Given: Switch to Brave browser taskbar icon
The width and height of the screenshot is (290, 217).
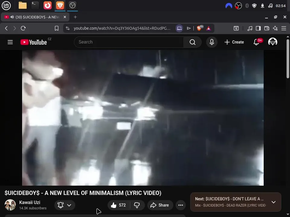Looking at the screenshot, I should 60,5.
